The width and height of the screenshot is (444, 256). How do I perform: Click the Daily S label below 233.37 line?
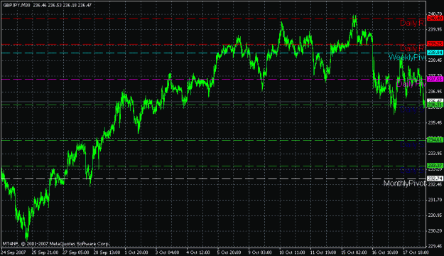[413, 171]
